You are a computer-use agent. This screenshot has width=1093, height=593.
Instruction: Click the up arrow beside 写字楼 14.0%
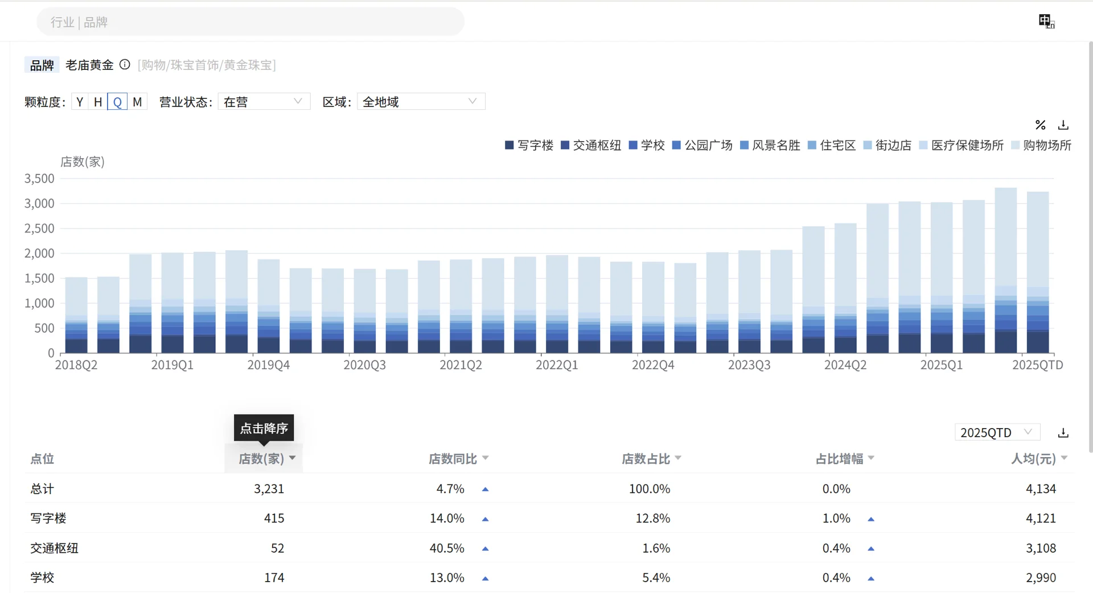[485, 519]
